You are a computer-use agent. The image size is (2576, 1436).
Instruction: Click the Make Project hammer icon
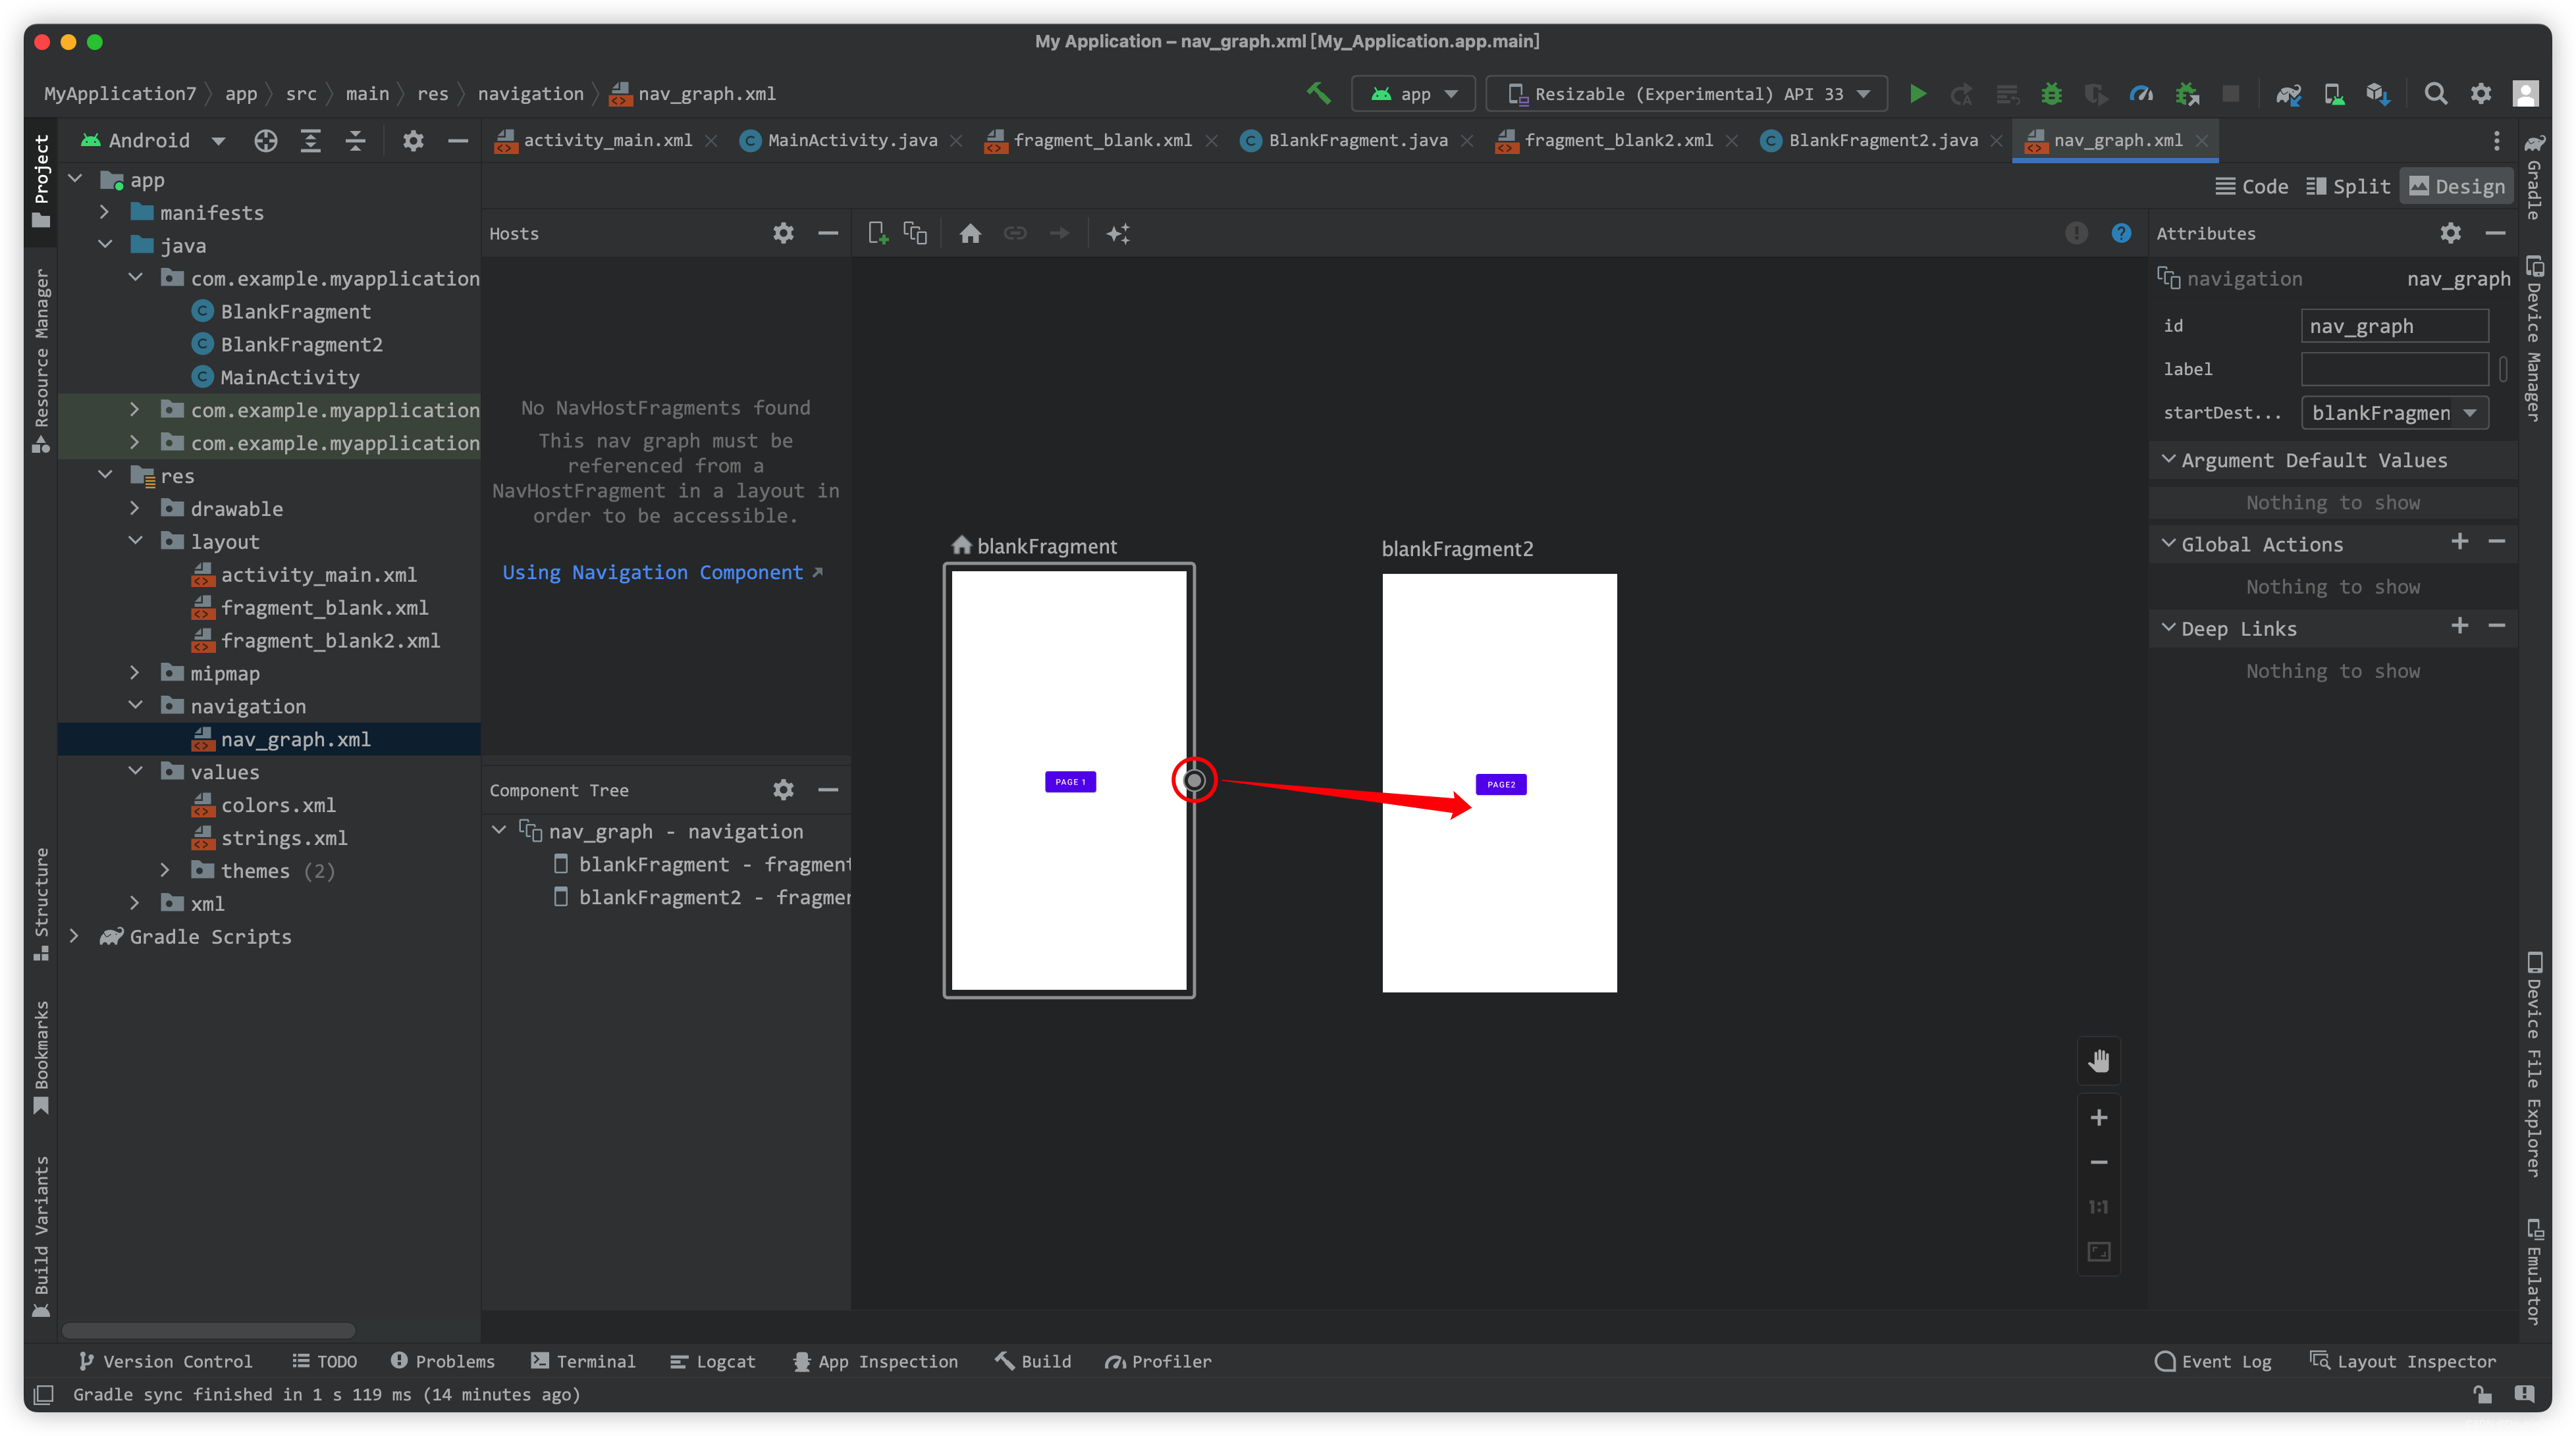coord(1318,94)
